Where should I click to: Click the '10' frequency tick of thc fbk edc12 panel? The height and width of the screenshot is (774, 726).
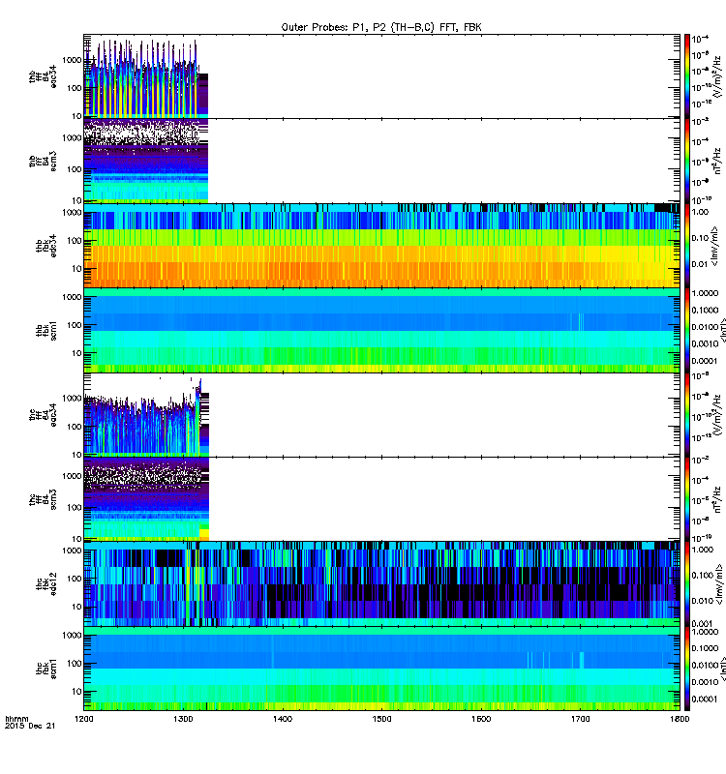click(x=76, y=607)
